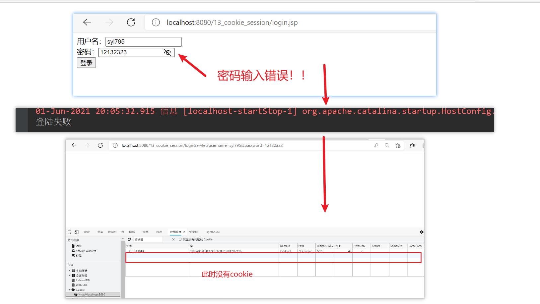Sort cookies by the 大小 column header
The height and width of the screenshot is (304, 540).
point(343,246)
